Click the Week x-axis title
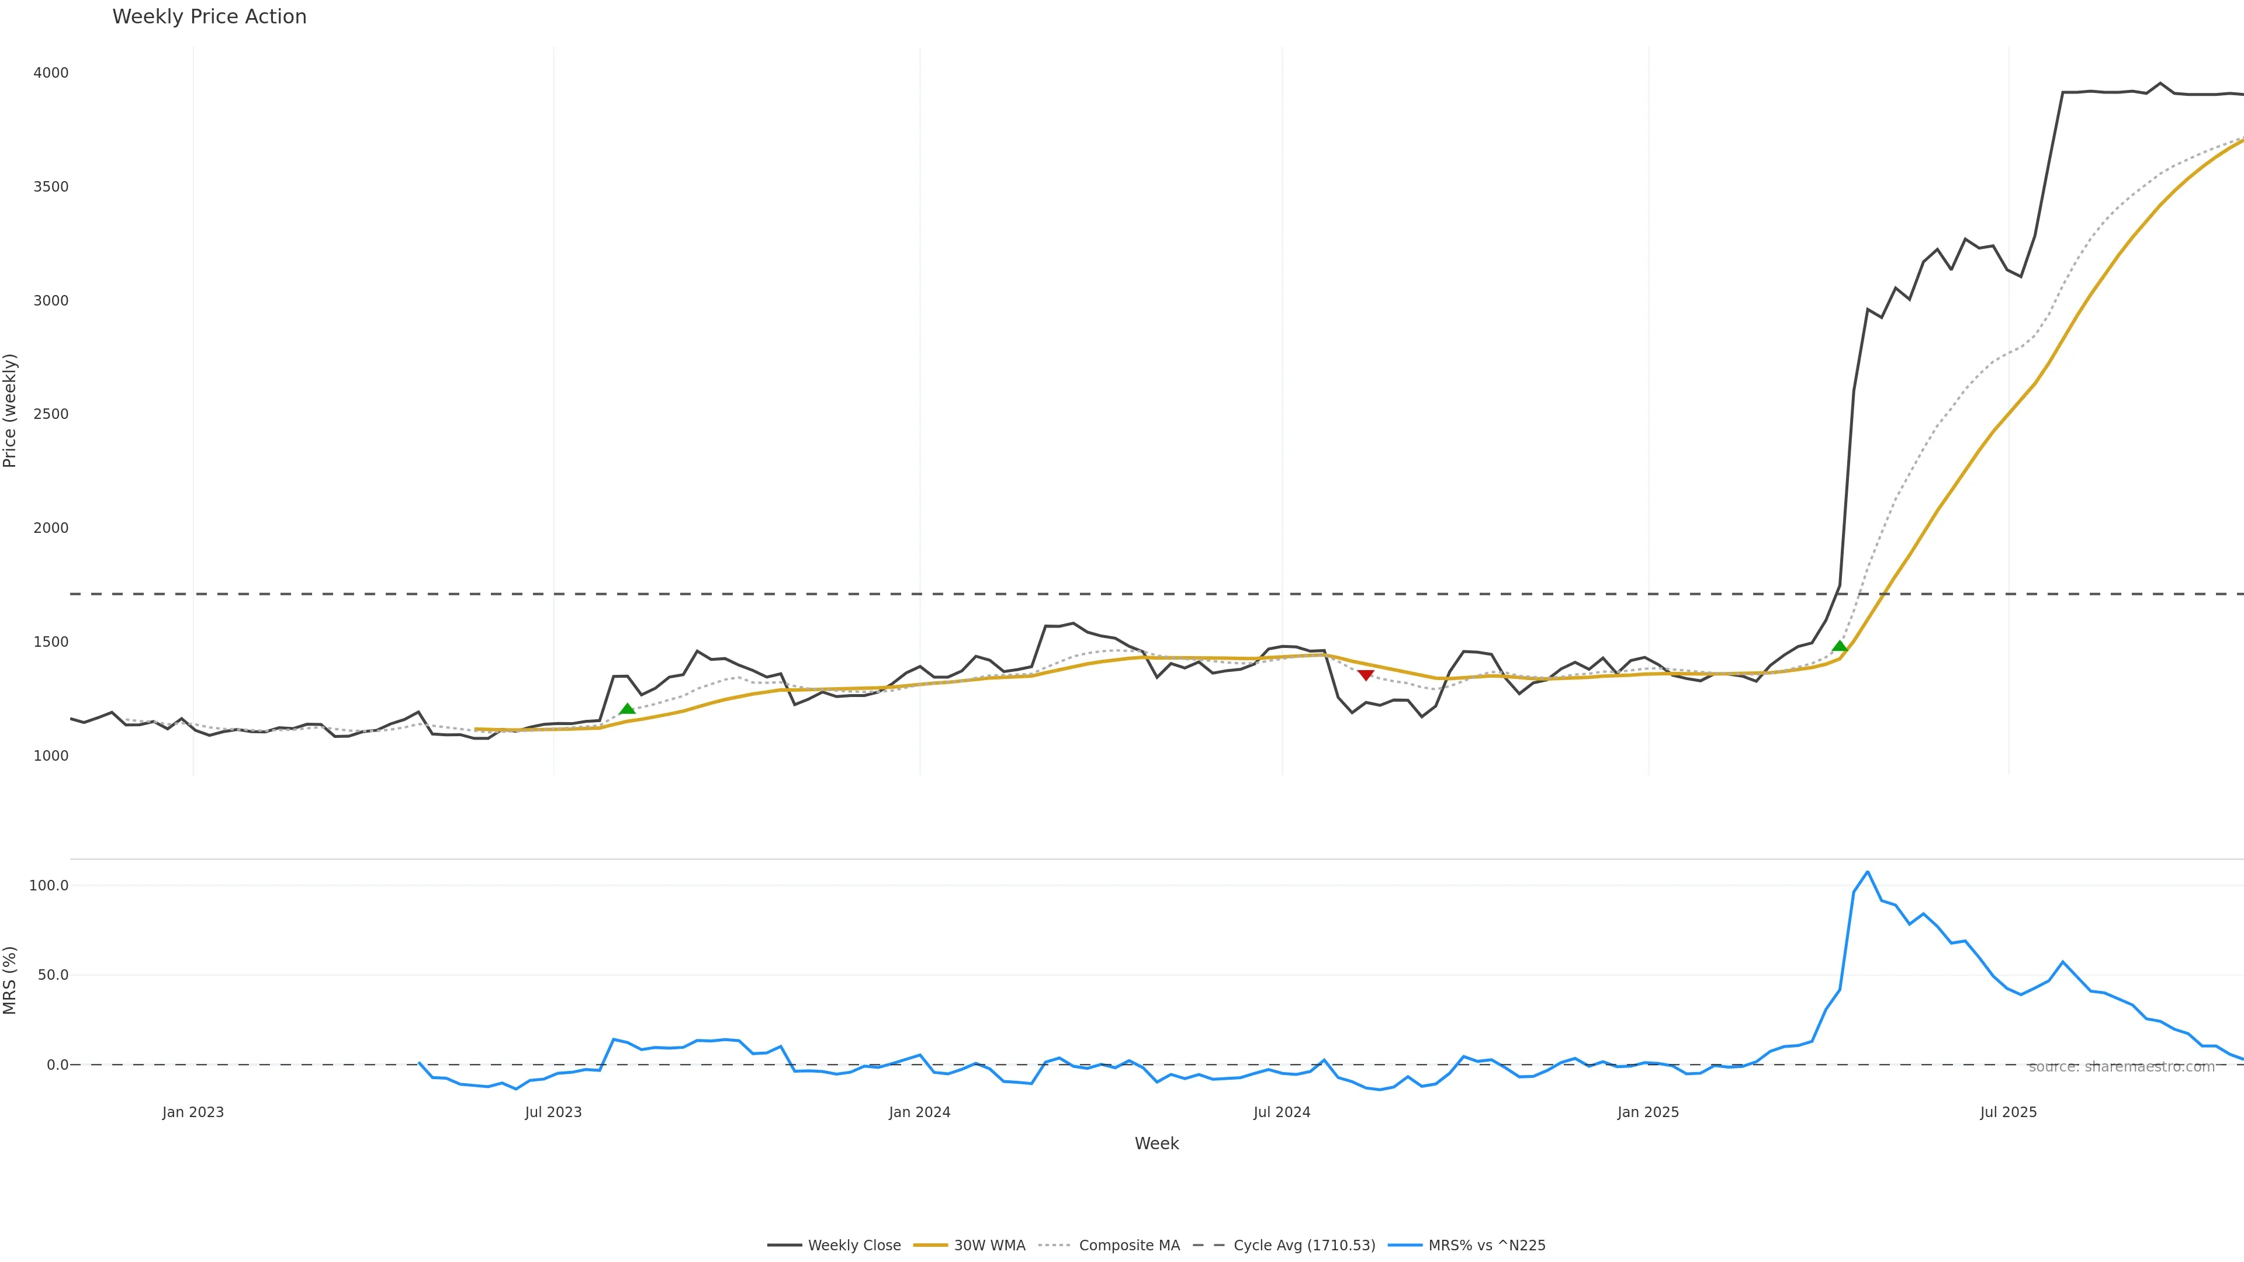2244x1262 pixels. (x=1156, y=1143)
